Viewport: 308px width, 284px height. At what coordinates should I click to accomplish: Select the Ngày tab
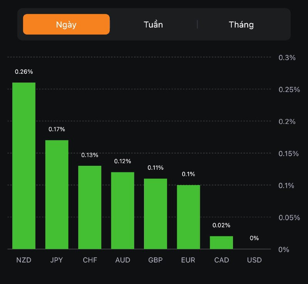tap(66, 25)
